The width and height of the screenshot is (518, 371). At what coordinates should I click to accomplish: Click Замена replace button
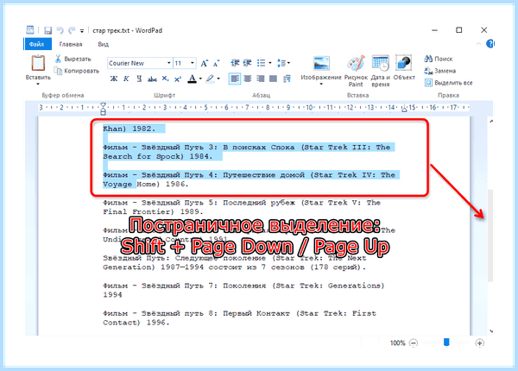pos(440,71)
